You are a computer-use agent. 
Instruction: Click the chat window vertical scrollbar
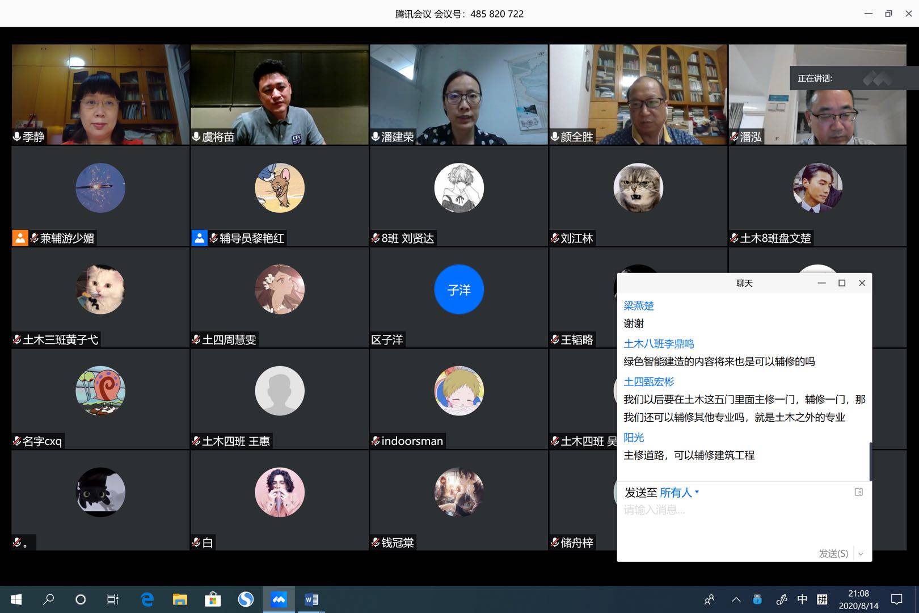pos(870,461)
